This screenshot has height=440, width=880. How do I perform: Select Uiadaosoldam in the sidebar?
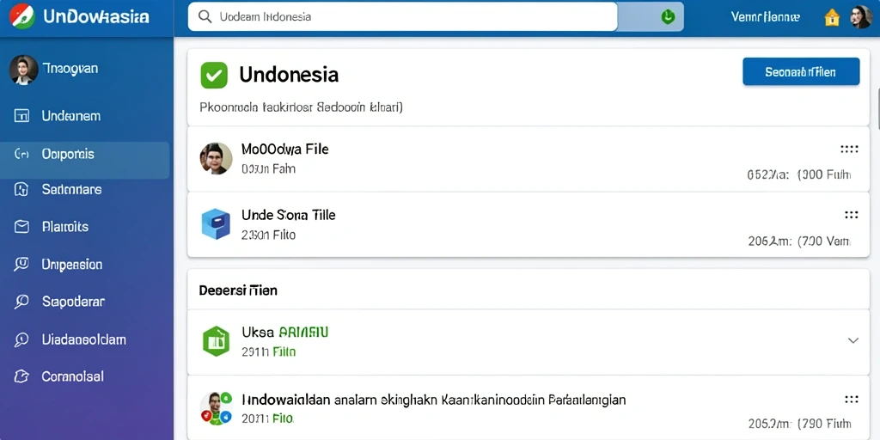pos(83,339)
